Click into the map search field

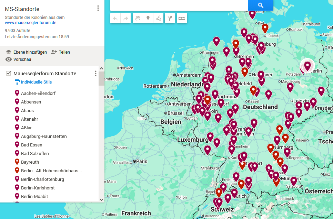179,5
